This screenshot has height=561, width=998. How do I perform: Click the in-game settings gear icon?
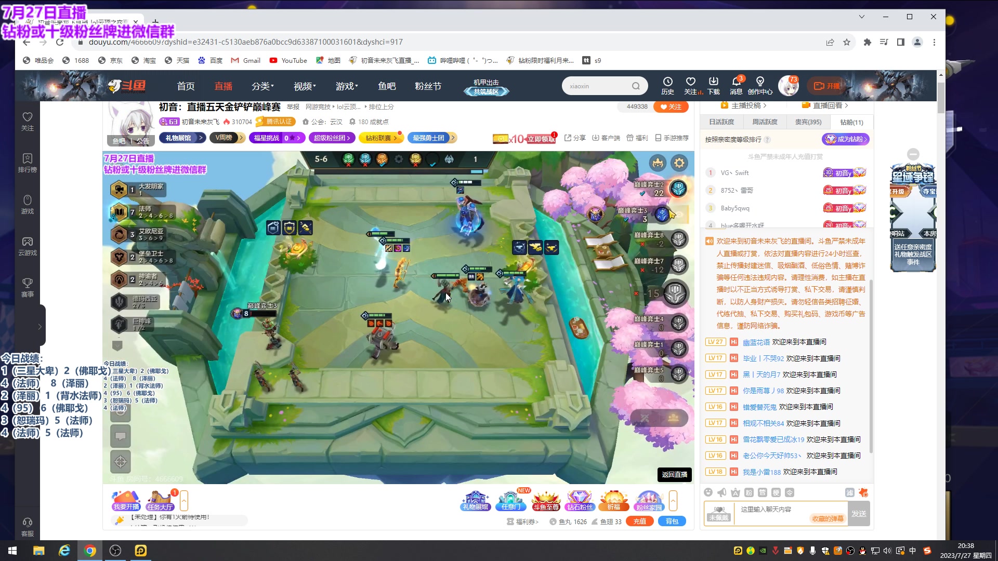[679, 163]
